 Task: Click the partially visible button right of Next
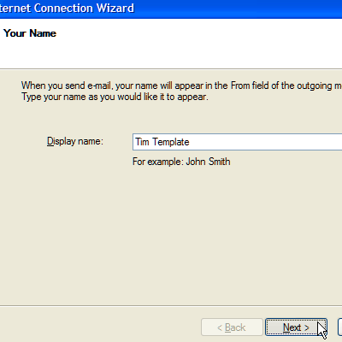coord(339,327)
